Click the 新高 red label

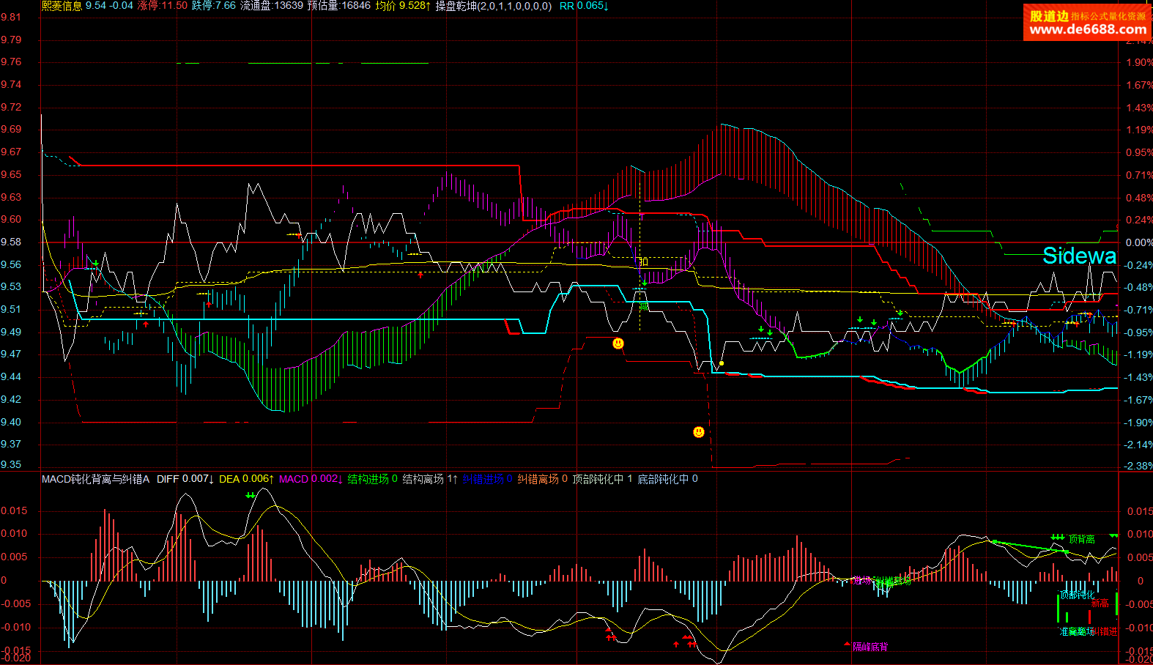click(x=1100, y=603)
